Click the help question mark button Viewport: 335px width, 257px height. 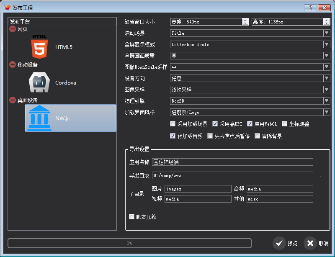click(x=310, y=8)
